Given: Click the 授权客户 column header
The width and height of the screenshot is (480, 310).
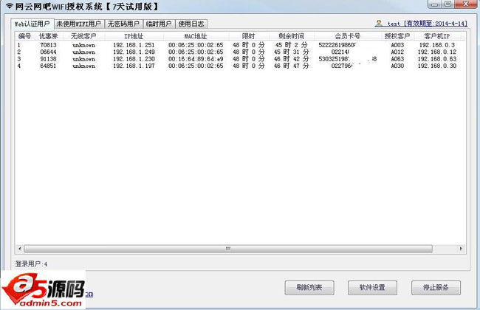Looking at the screenshot, I should [397, 36].
